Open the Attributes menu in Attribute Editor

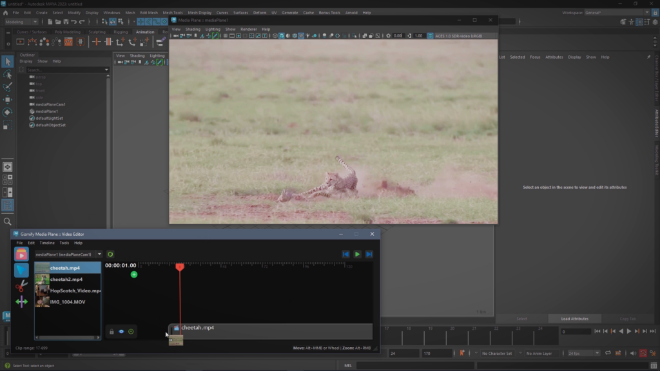pos(554,57)
